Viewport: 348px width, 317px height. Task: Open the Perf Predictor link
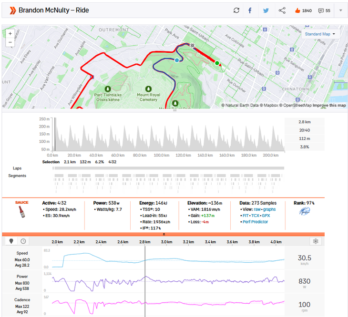pyautogui.click(x=255, y=222)
